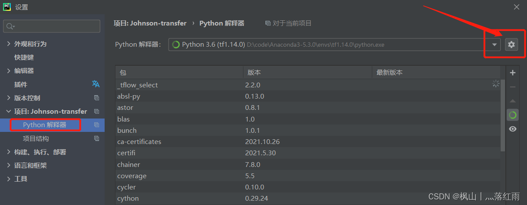Image resolution: width=527 pixels, height=205 pixels.
Task: Remove the package with the minus icon
Action: click(x=513, y=87)
